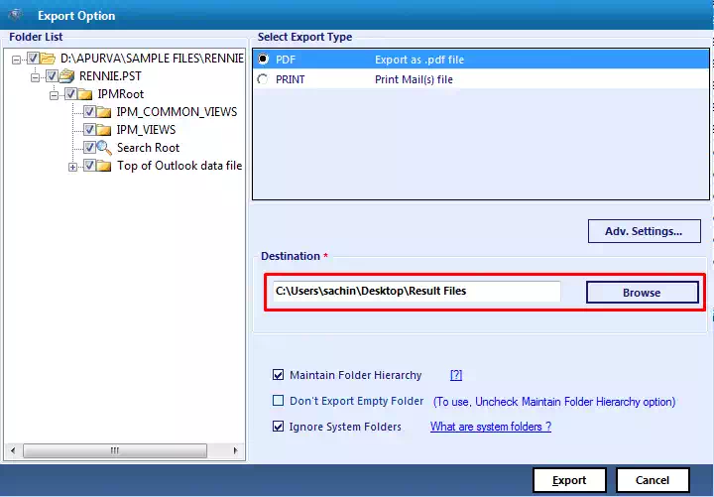Open the [?] help link for folder hierarchy
This screenshot has height=497, width=714.
456,375
